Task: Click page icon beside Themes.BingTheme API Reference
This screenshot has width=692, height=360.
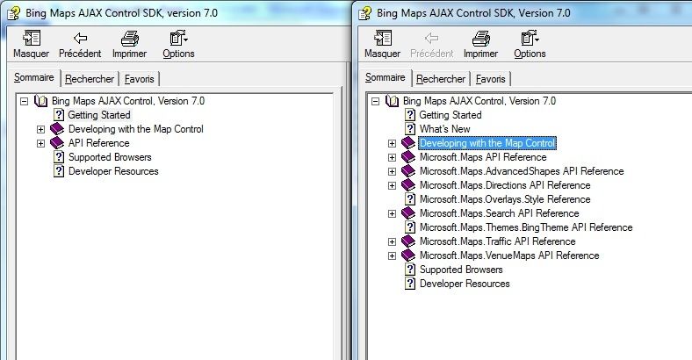Action: click(410, 227)
